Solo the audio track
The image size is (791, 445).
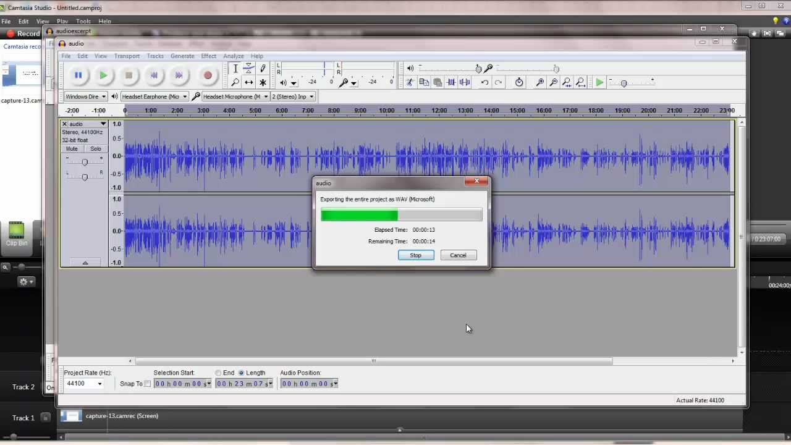[x=96, y=149]
